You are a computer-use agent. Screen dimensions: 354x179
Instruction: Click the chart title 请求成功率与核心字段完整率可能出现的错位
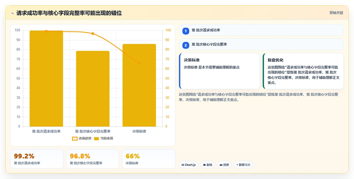(x=69, y=13)
